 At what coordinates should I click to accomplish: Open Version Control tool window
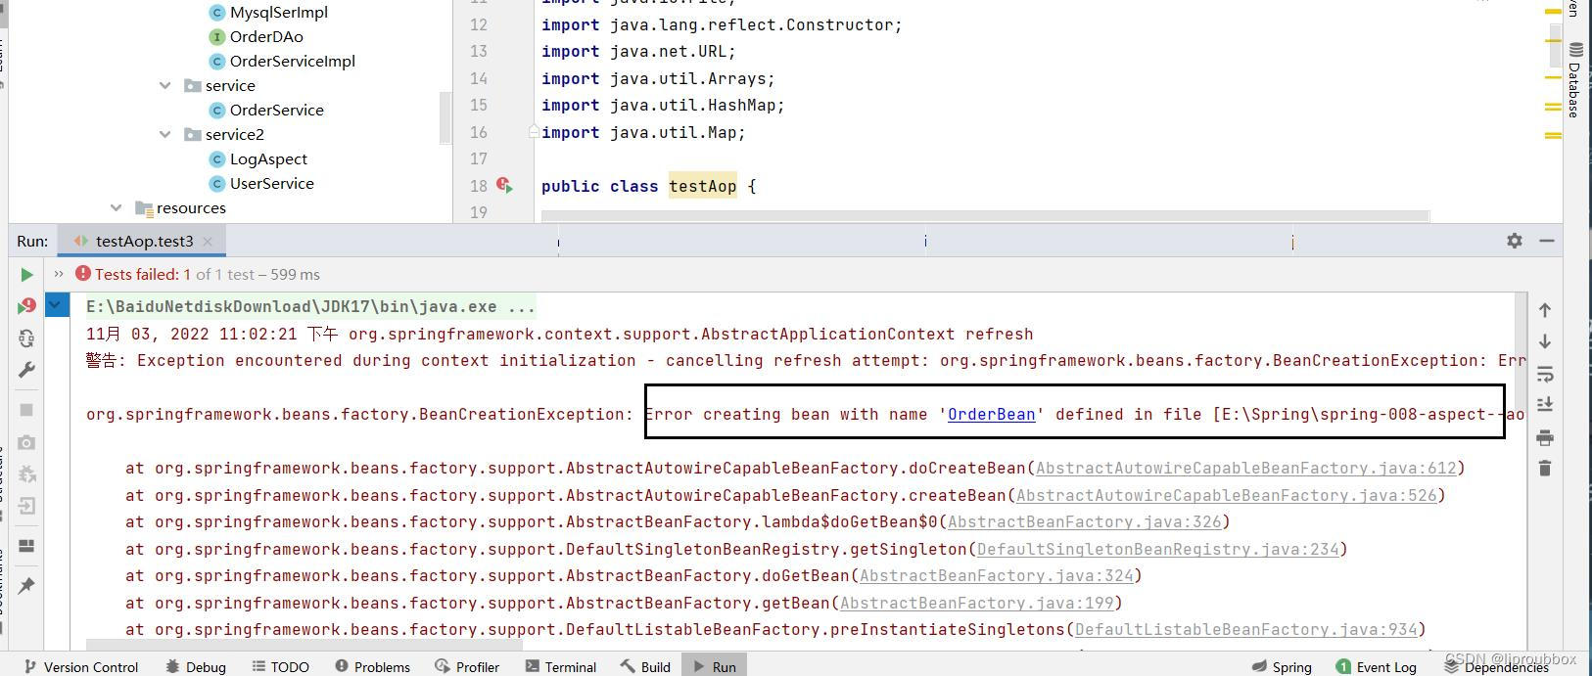[81, 666]
